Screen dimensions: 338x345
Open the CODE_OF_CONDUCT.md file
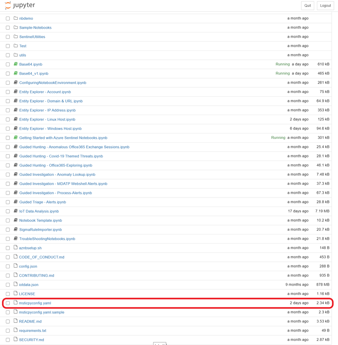coord(41,257)
